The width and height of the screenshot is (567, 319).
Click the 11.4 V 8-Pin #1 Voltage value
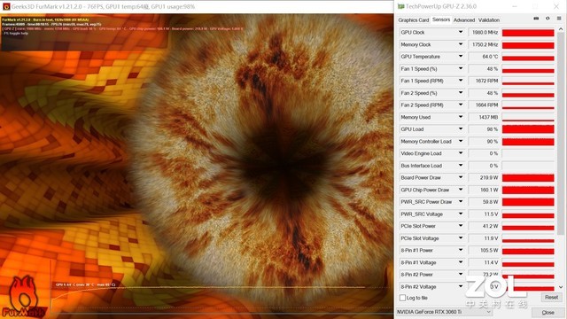coord(491,262)
